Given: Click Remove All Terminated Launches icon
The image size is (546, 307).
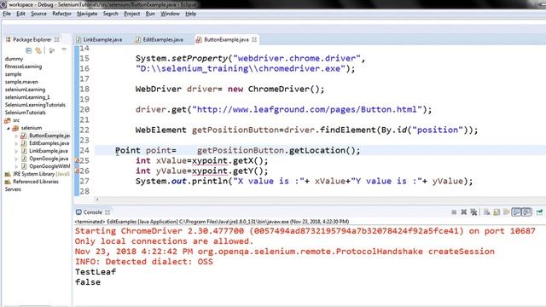Looking at the screenshot, I should point(473,212).
